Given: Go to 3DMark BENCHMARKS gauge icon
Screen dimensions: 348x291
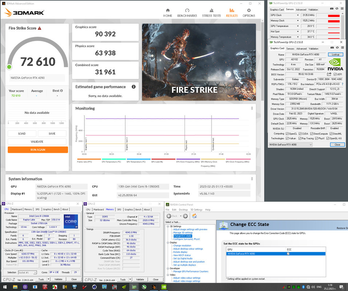Looking at the screenshot, I should point(187,11).
